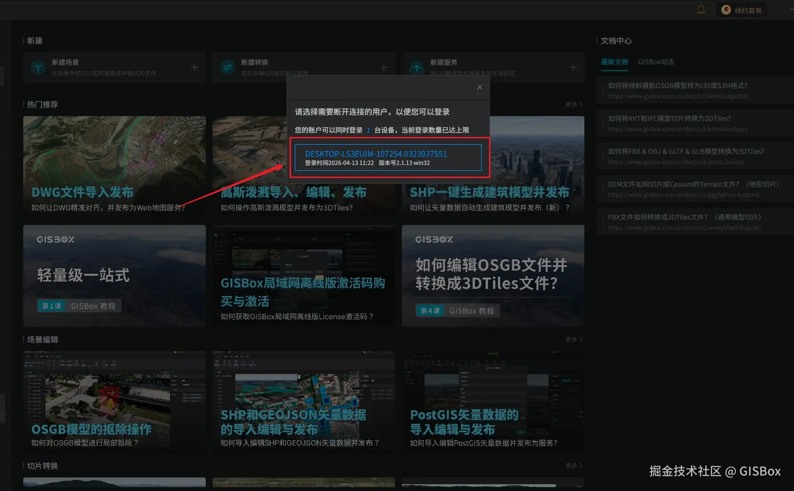The height and width of the screenshot is (491, 794).
Task: Open the SHP和GEOJSON矢量数据 tutorial thumbnail
Action: (304, 402)
